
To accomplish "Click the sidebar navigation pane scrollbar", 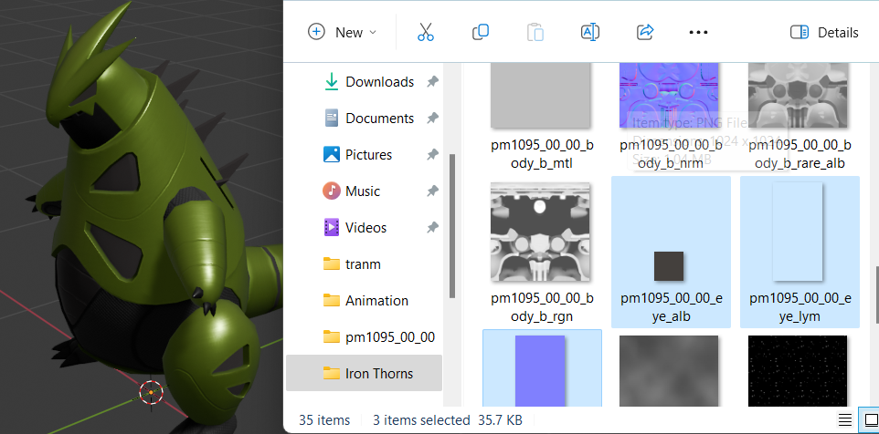I will pos(452,226).
